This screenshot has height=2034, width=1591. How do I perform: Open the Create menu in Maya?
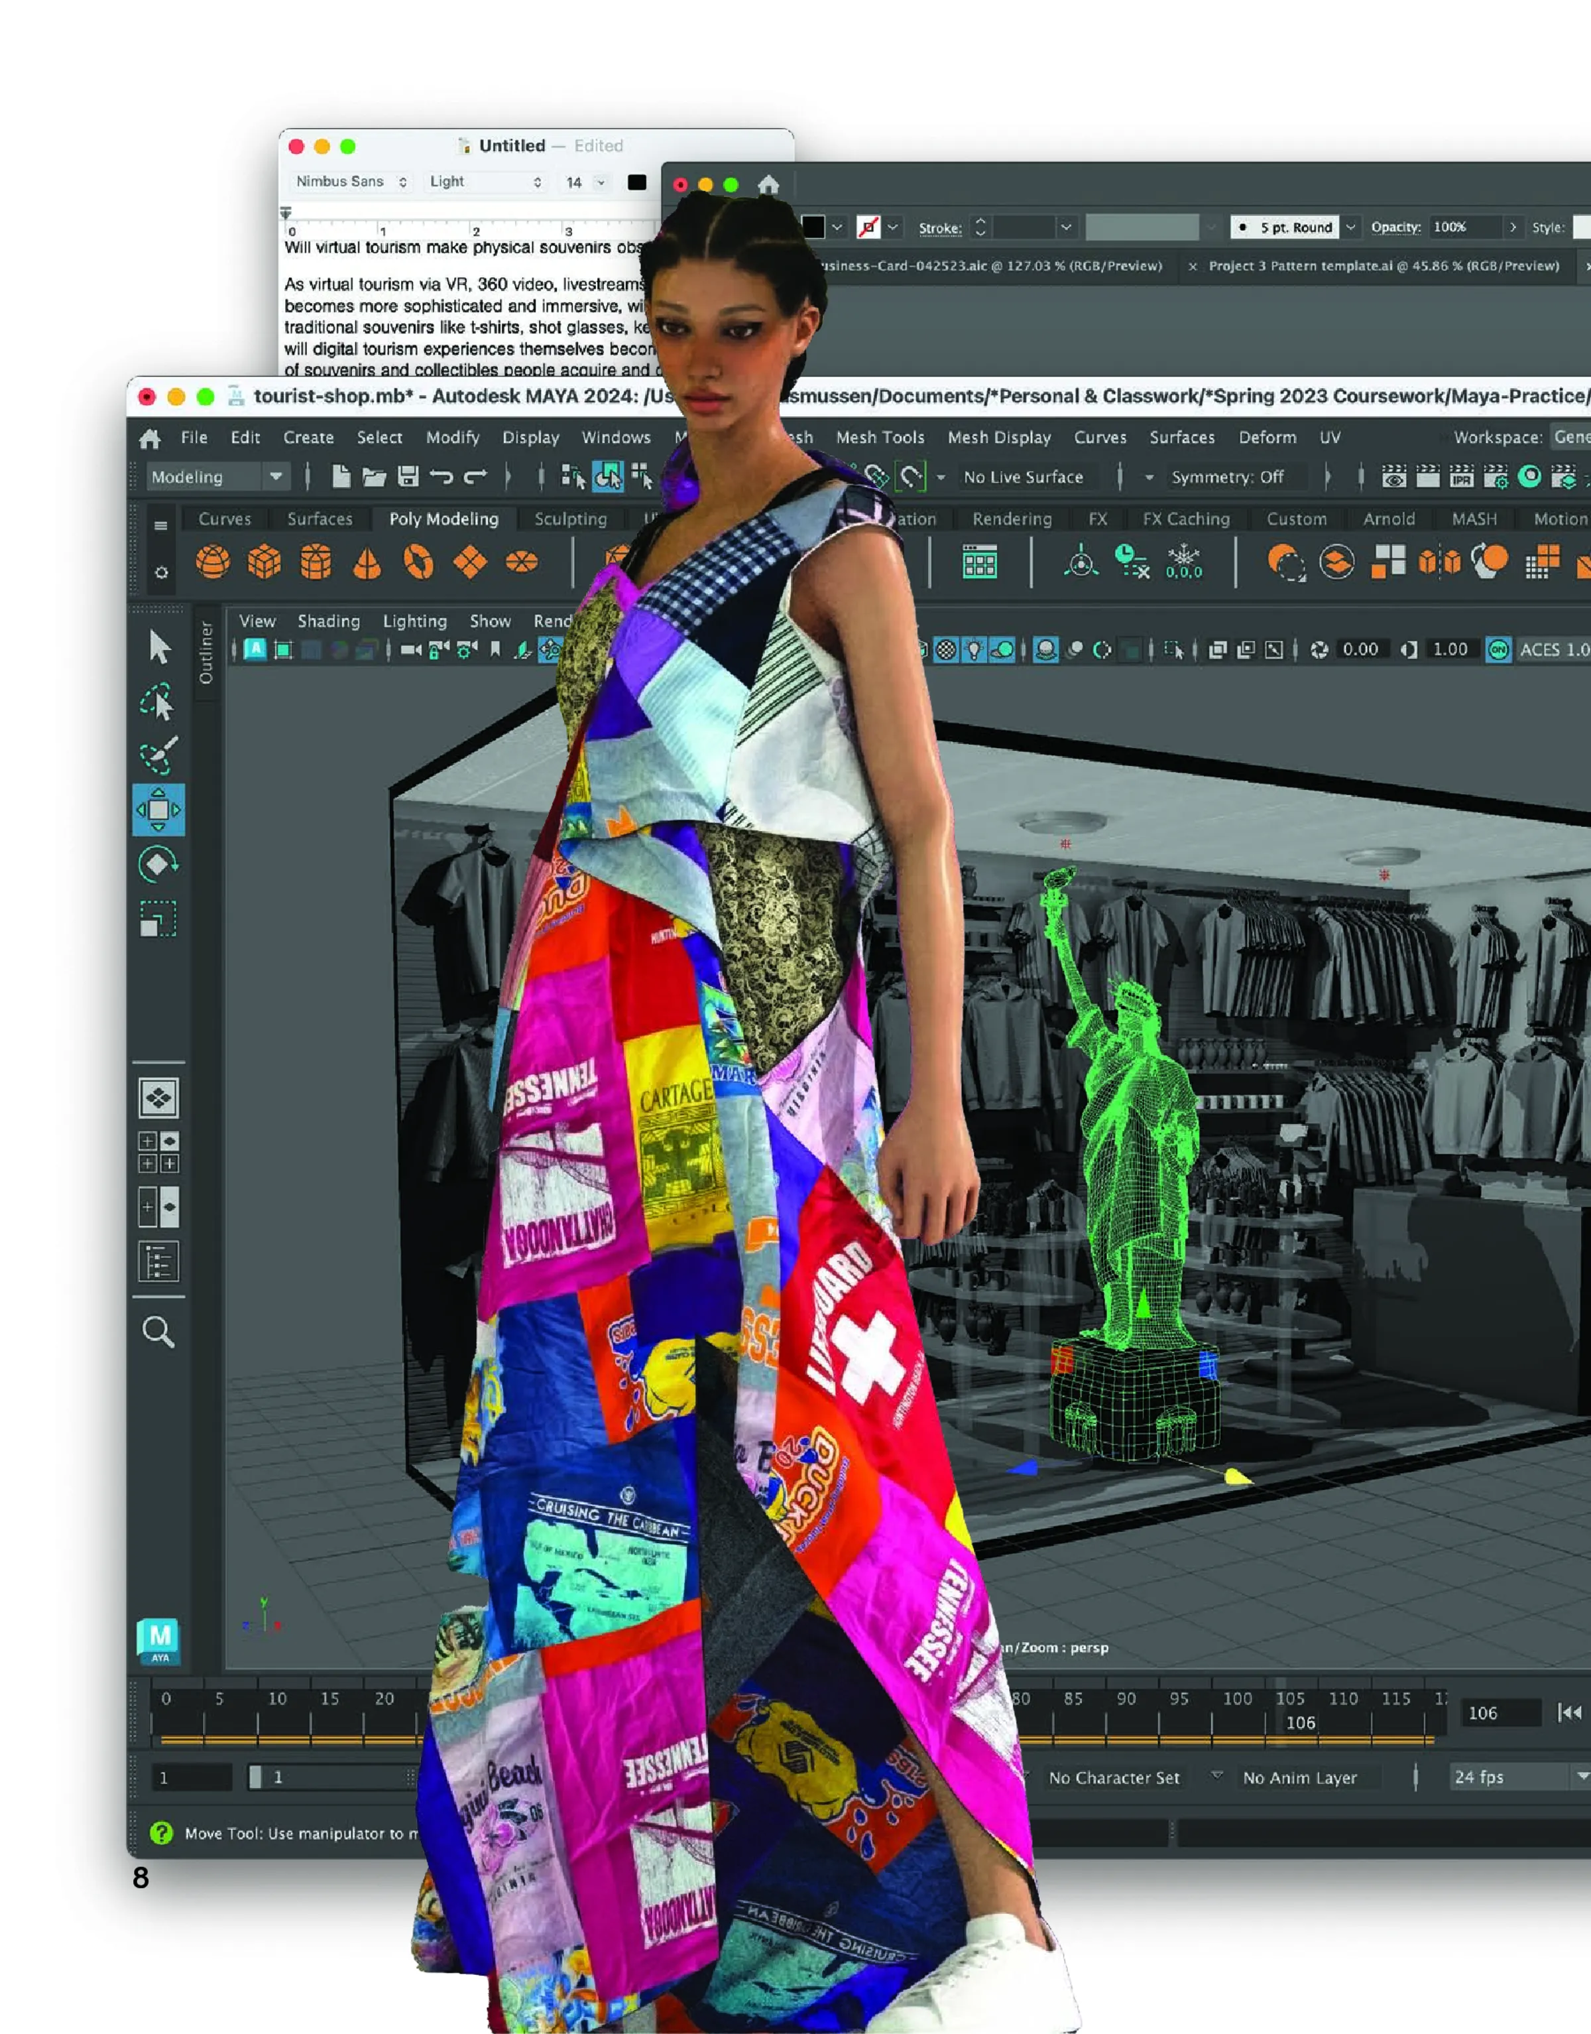pos(308,438)
